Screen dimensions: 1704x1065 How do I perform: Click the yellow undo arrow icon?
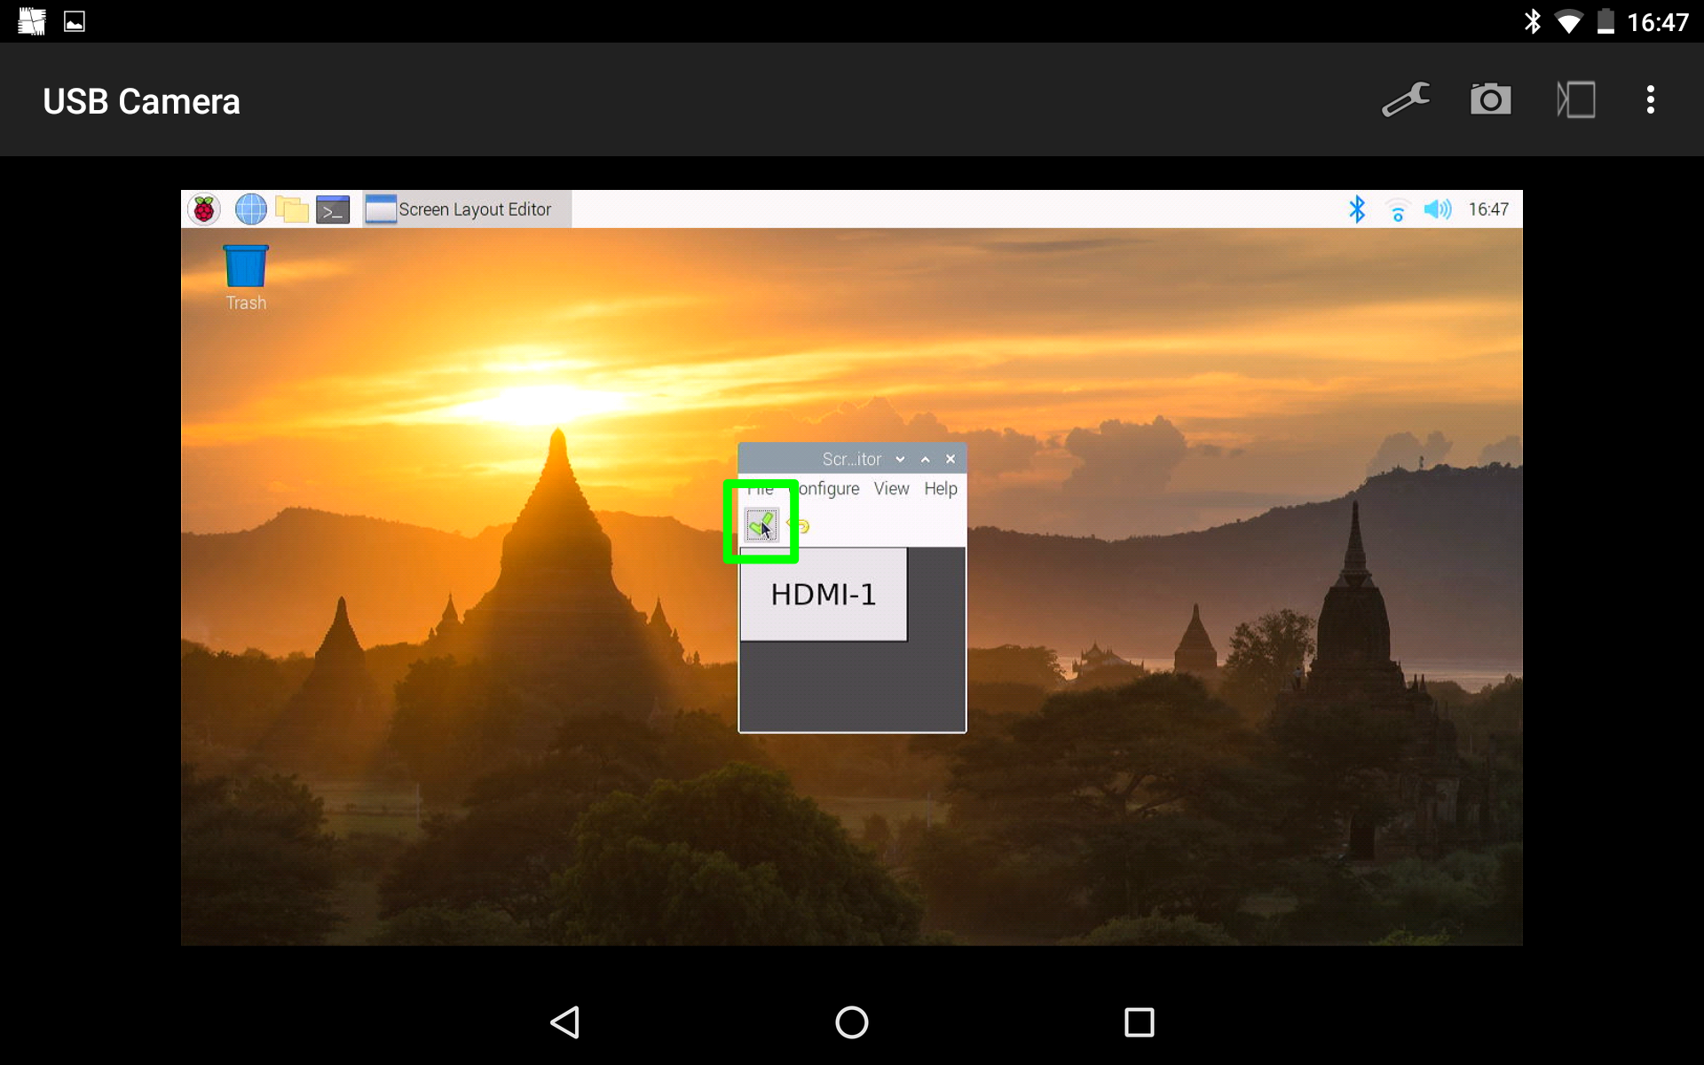click(x=801, y=526)
